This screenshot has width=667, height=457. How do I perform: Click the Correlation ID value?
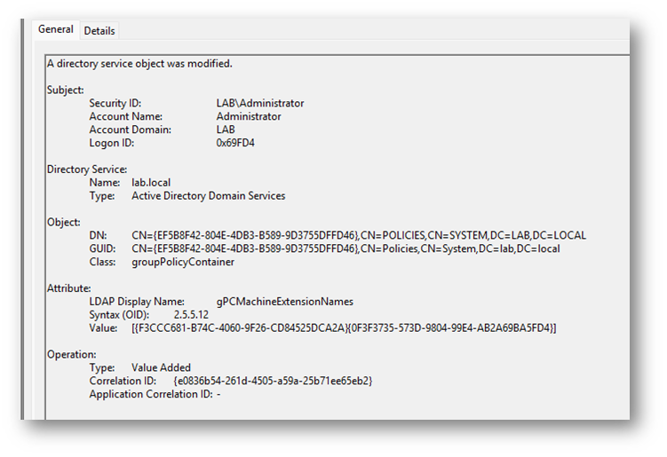tap(273, 381)
